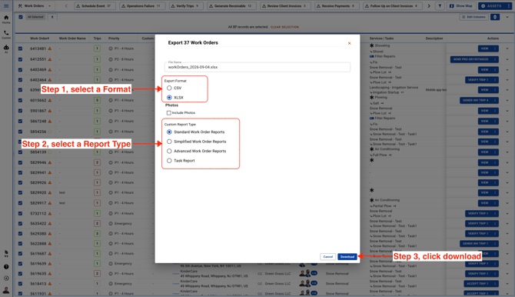Expand chevron right of the globe icon
515x297 pixels.
pos(507,17)
